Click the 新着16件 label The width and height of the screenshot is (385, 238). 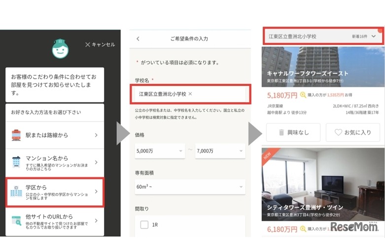[x=360, y=37]
